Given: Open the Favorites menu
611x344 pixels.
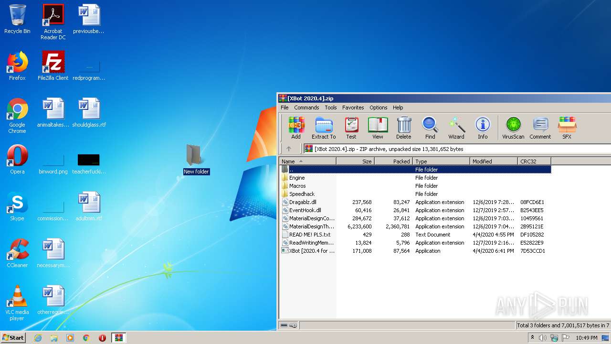Looking at the screenshot, I should [x=353, y=107].
